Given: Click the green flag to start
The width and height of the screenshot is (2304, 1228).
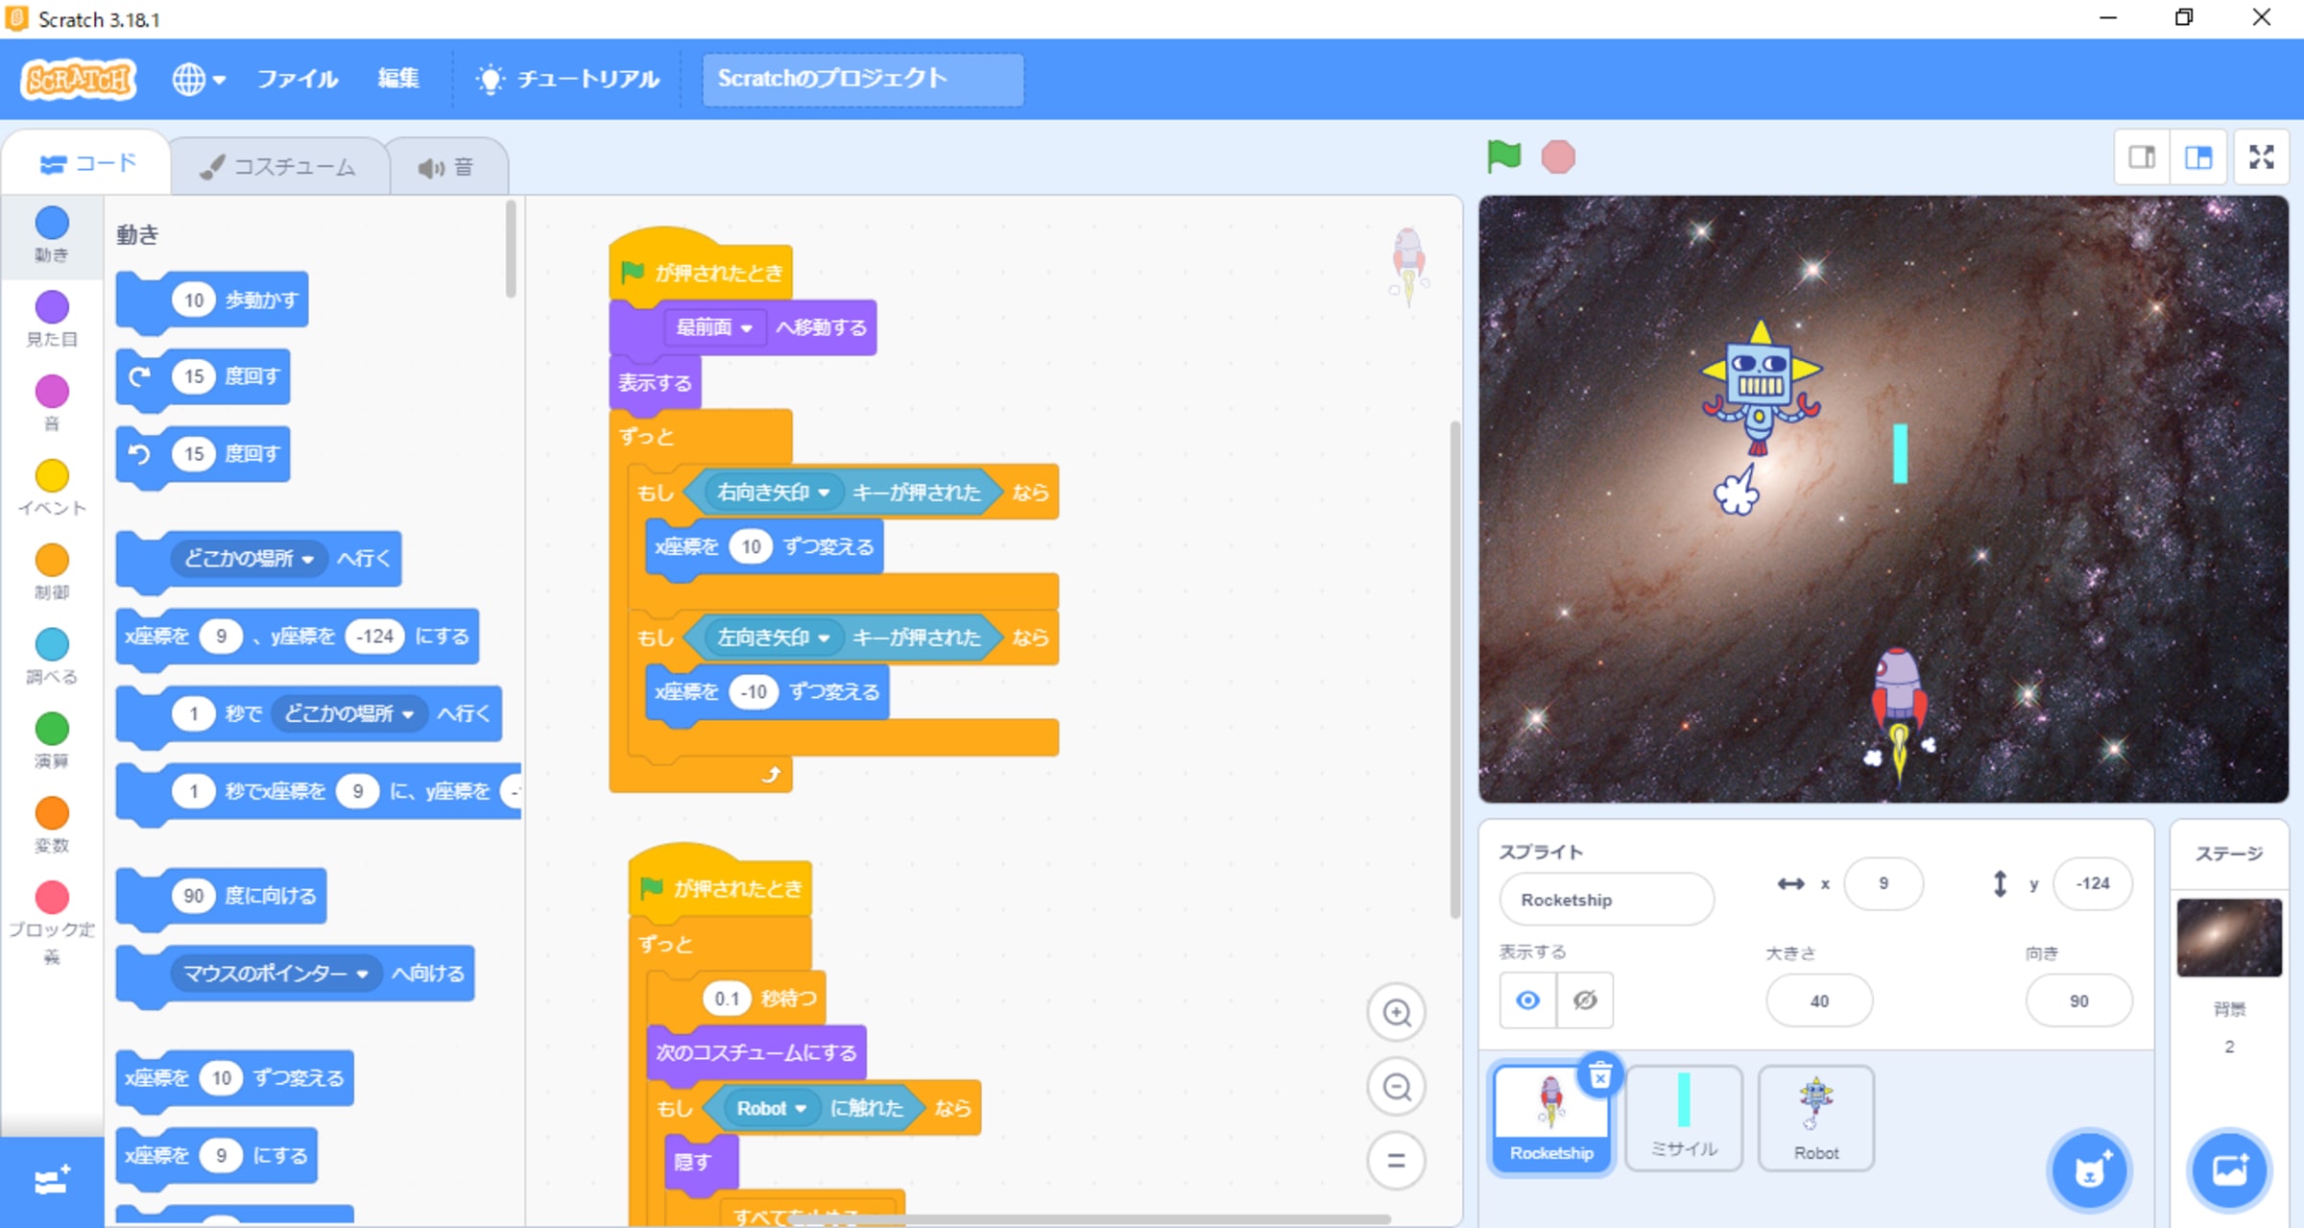Looking at the screenshot, I should coord(1503,157).
